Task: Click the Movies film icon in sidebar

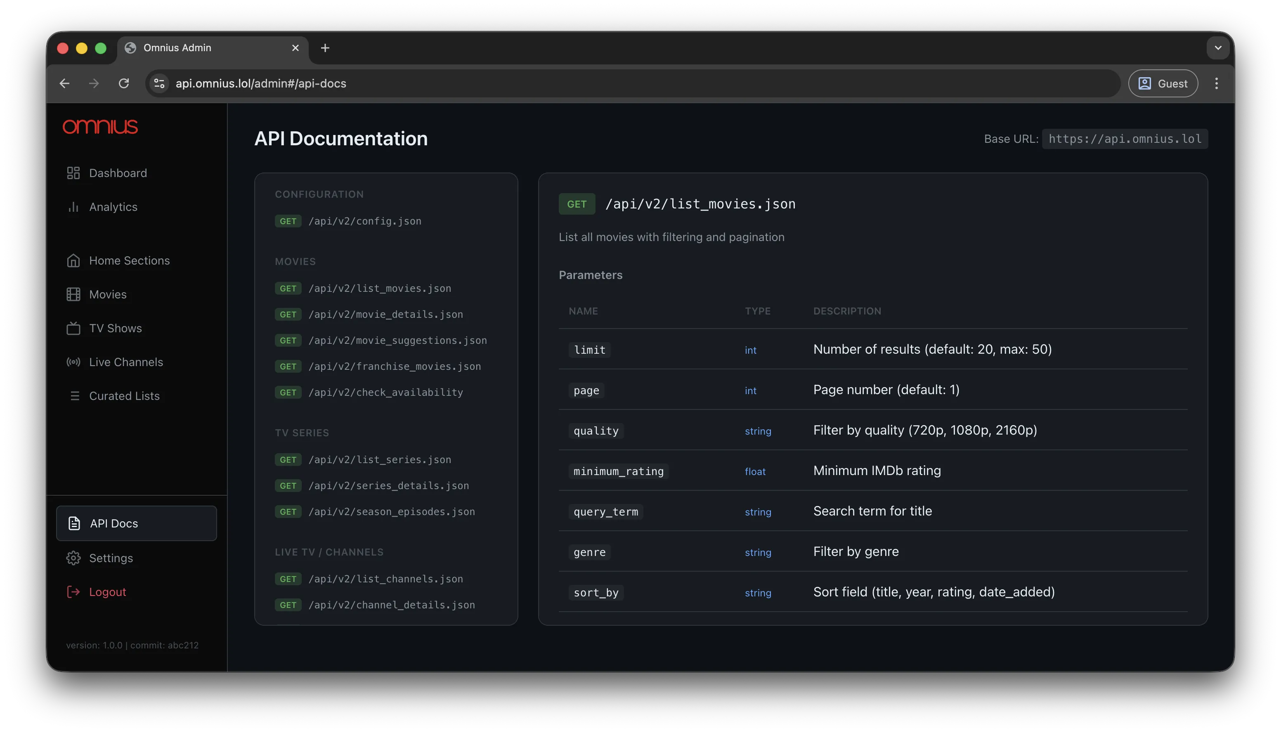Action: coord(74,294)
